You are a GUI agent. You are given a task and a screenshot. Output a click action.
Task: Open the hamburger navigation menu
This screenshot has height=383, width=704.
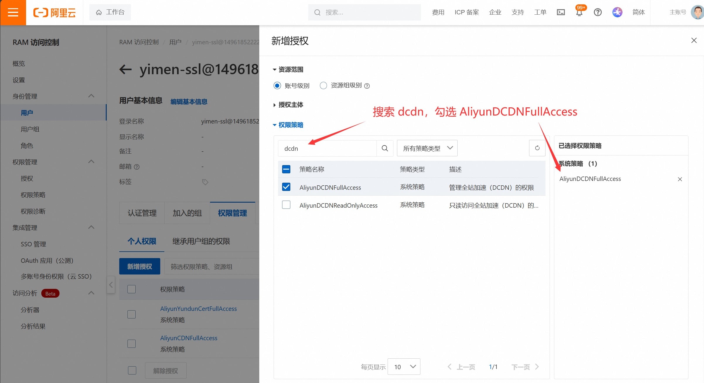coord(13,12)
